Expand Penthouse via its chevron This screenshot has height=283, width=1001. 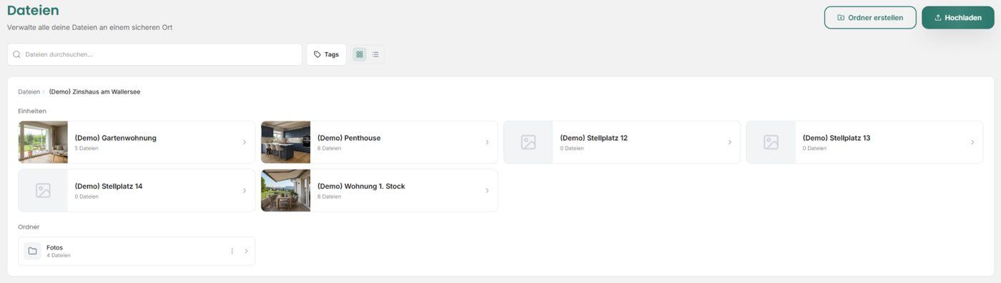(x=487, y=142)
